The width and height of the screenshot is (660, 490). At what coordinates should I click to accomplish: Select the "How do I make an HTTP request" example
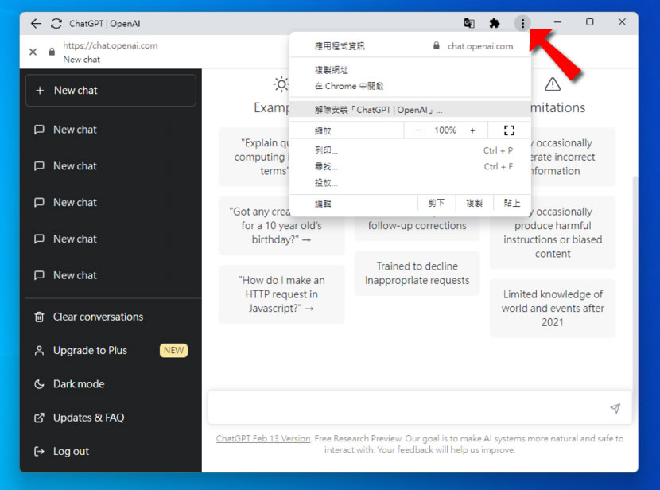click(281, 294)
